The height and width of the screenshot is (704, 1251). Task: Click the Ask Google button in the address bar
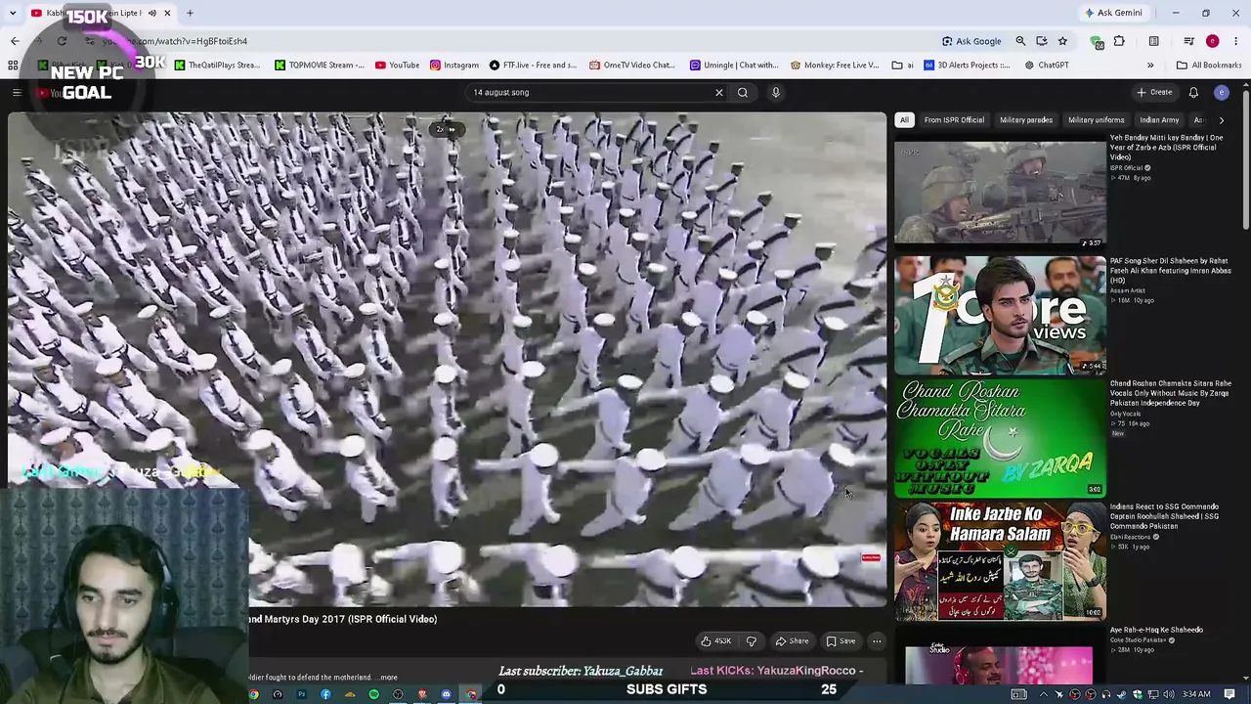point(971,41)
